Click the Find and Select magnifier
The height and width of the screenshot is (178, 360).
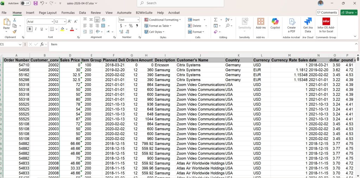227,26
